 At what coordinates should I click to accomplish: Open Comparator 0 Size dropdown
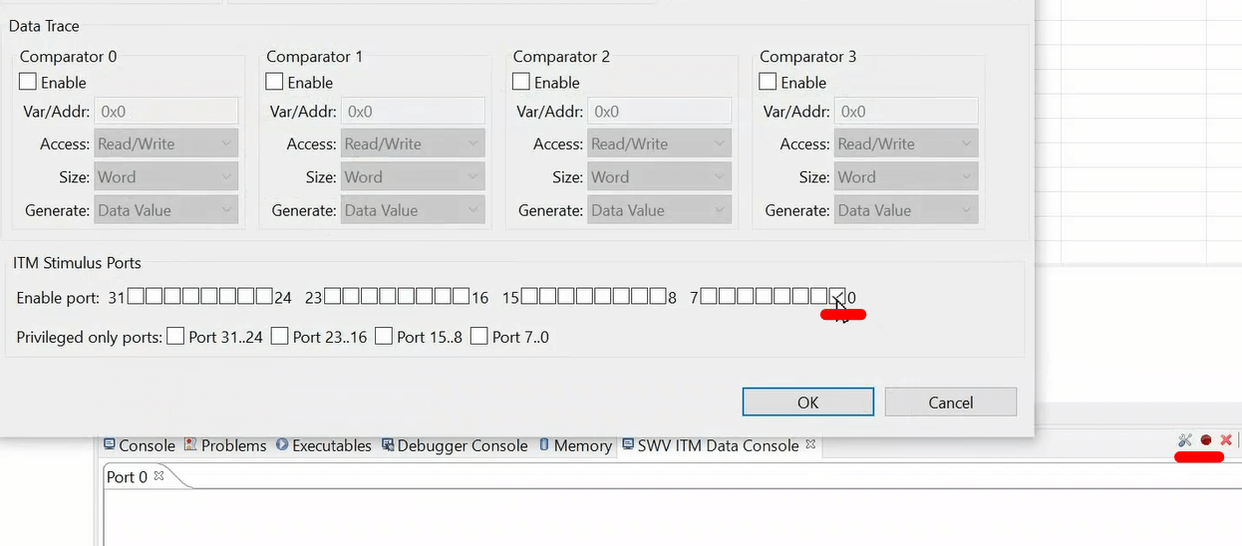click(166, 176)
